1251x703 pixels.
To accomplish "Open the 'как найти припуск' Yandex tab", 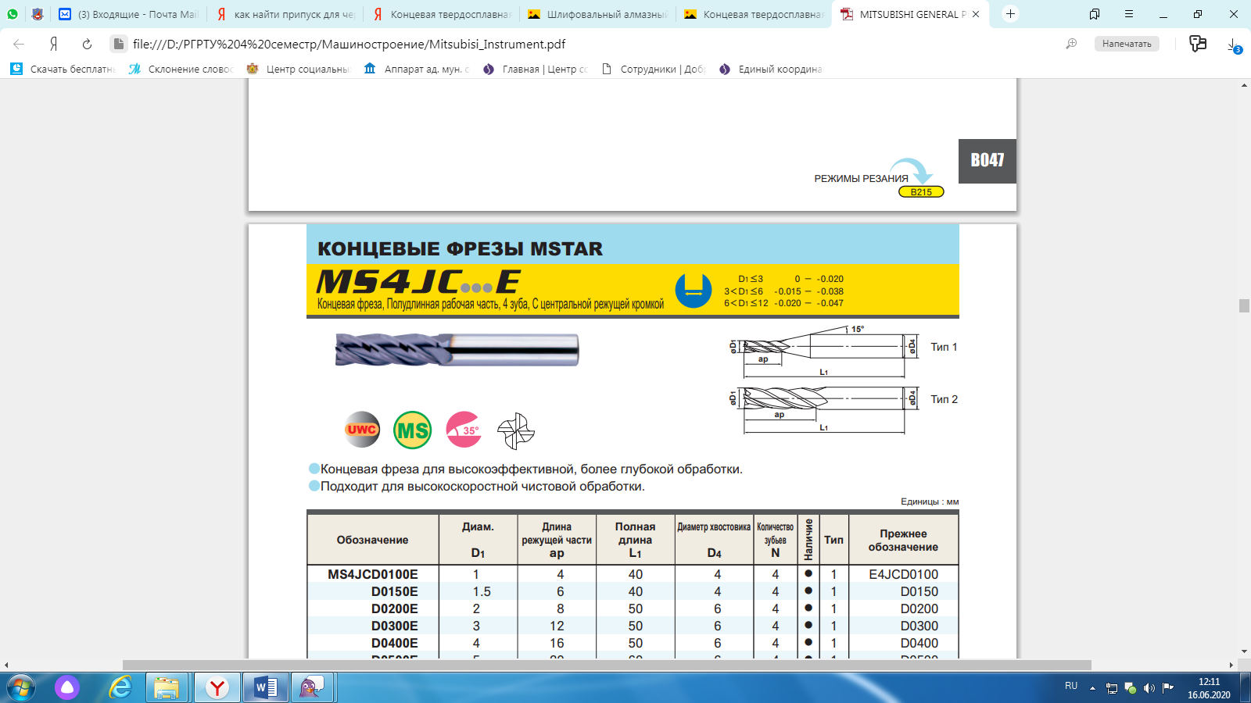I will 285,14.
